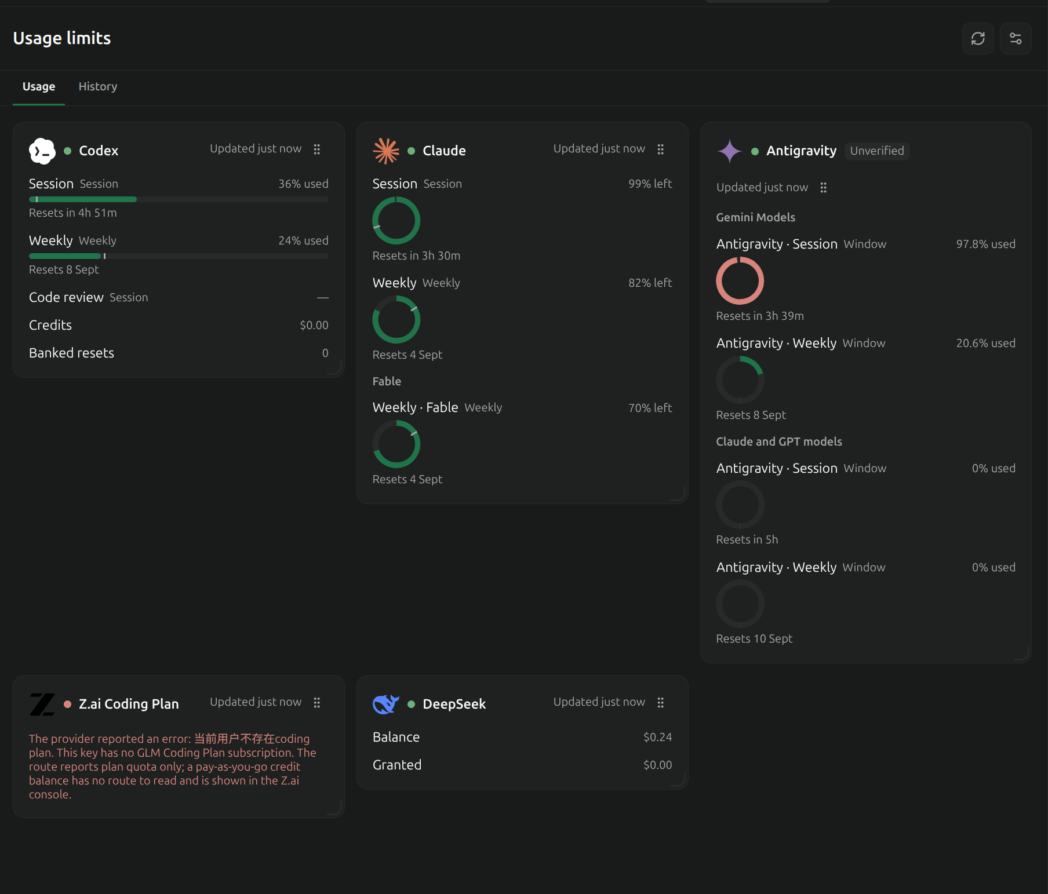
Task: Click 'Resets in 5h' text
Action: pos(747,539)
